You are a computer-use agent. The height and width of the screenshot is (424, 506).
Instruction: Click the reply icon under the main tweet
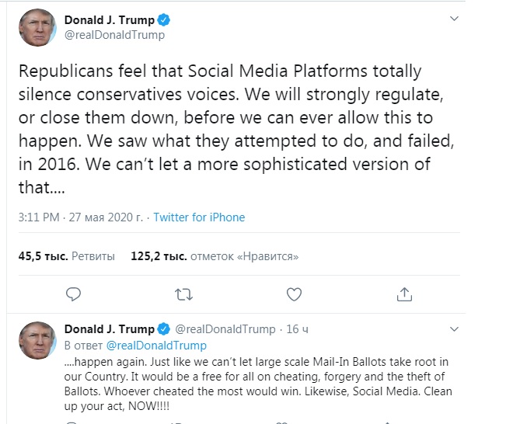[74, 294]
